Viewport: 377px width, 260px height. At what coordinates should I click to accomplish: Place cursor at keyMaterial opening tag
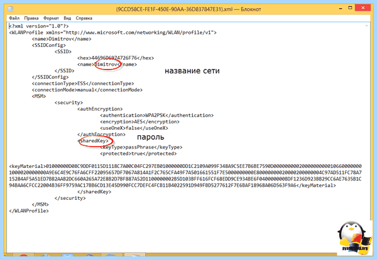point(28,166)
